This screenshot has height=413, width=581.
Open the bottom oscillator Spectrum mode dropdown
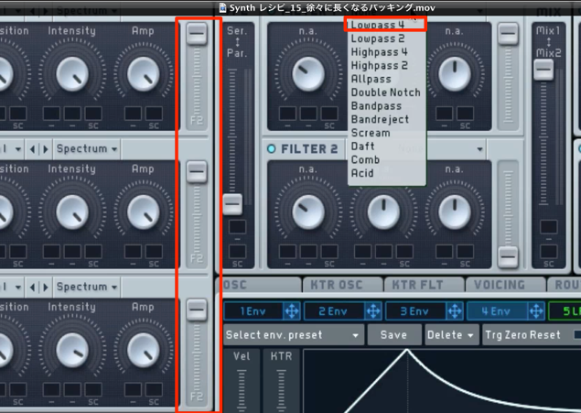[87, 287]
